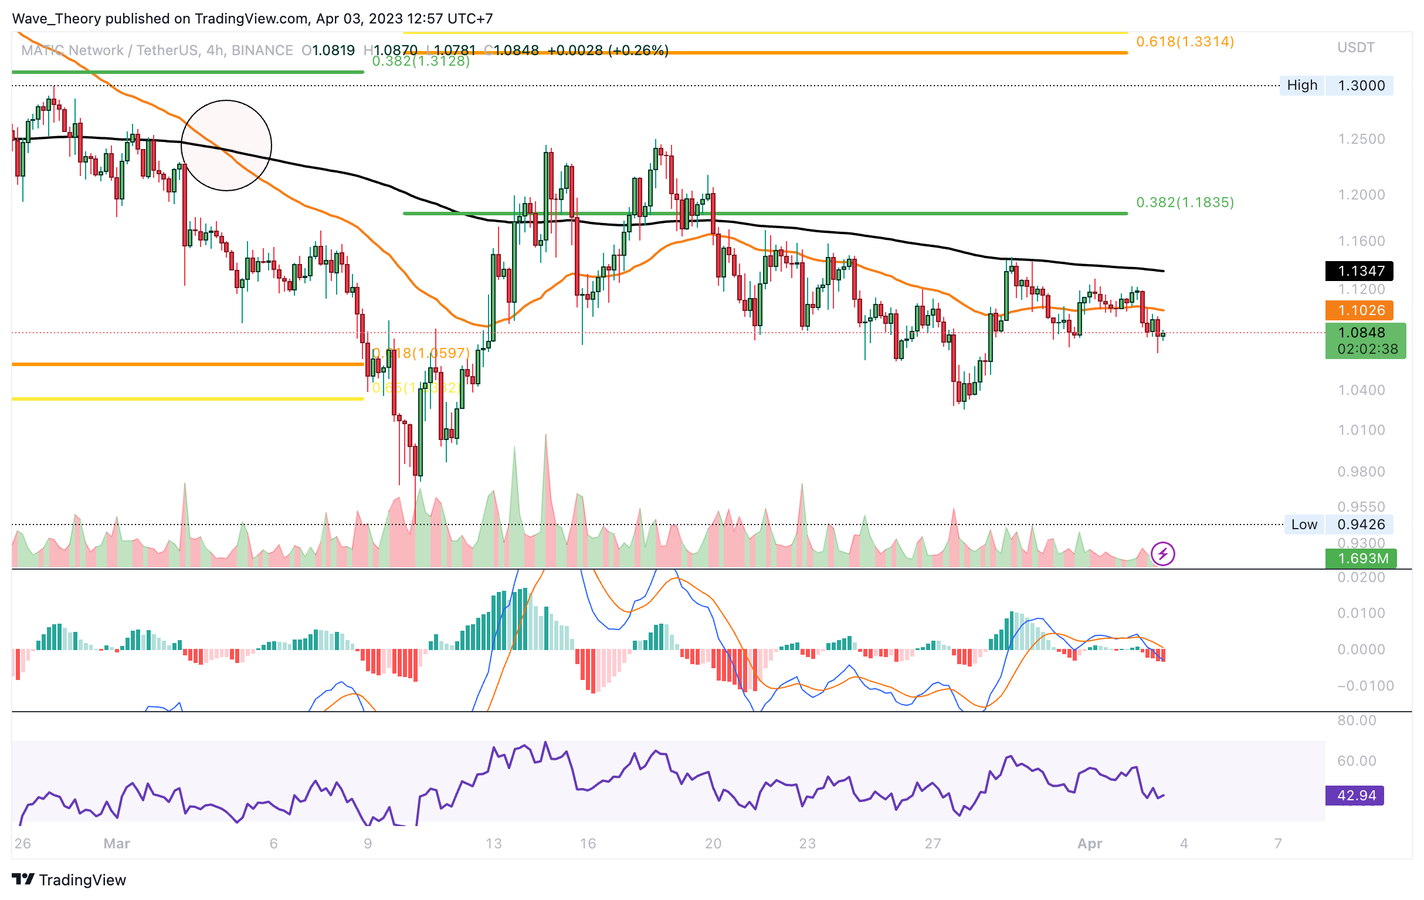This screenshot has height=900, width=1424.
Task: Click the orange 1.1026 moving average tag
Action: coord(1359,310)
